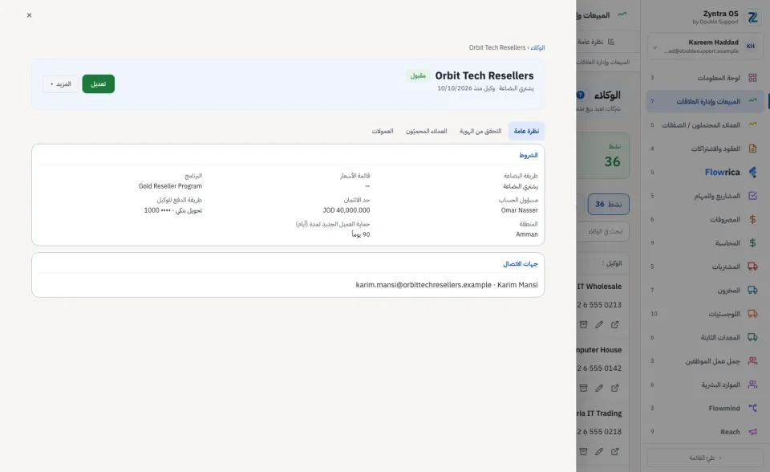Follow the الوكلاء breadcrumb link
This screenshot has height=472, width=770.
click(537, 47)
